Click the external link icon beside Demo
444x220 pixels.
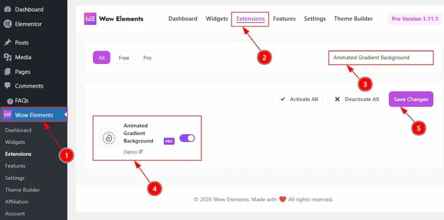140,152
